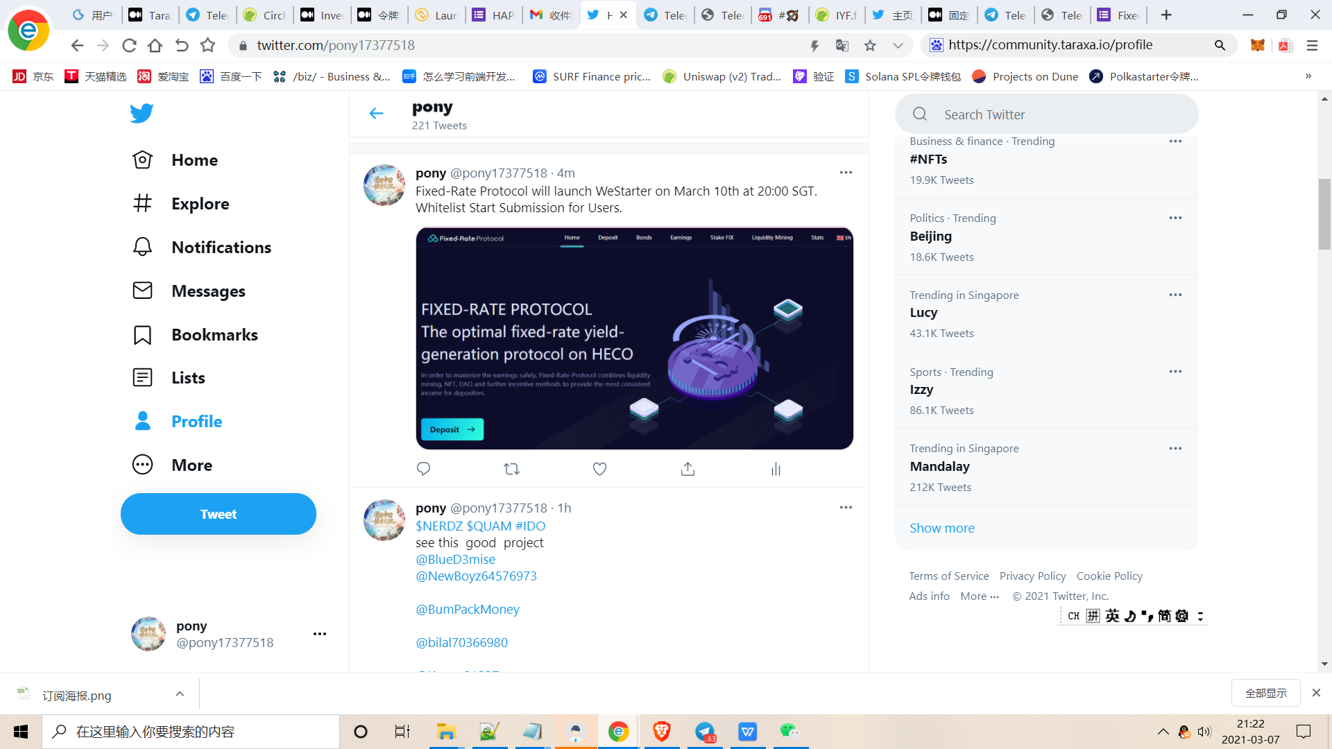Screen dimensions: 1332x749
Task: Show hidden system tray icons
Action: tap(1163, 732)
